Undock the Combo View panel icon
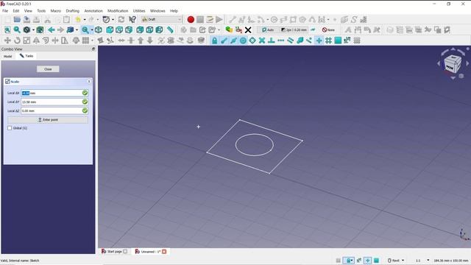 pyautogui.click(x=93, y=49)
